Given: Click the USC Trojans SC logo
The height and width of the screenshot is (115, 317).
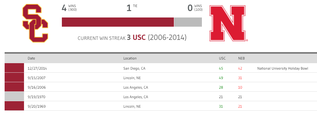Looking at the screenshot, I should (35, 23).
